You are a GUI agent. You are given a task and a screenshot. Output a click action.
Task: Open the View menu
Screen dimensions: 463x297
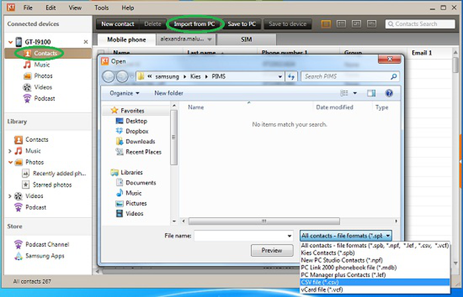point(75,8)
